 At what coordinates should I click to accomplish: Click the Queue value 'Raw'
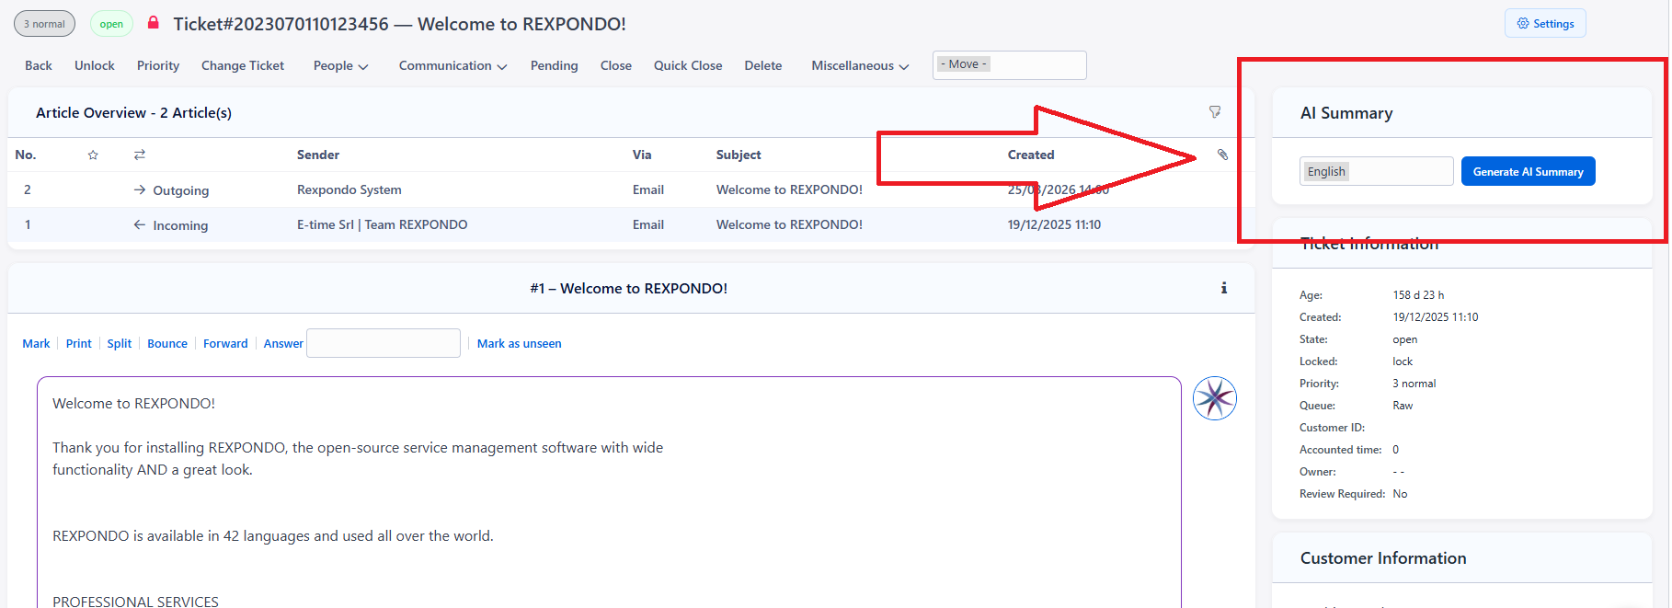pyautogui.click(x=1403, y=406)
